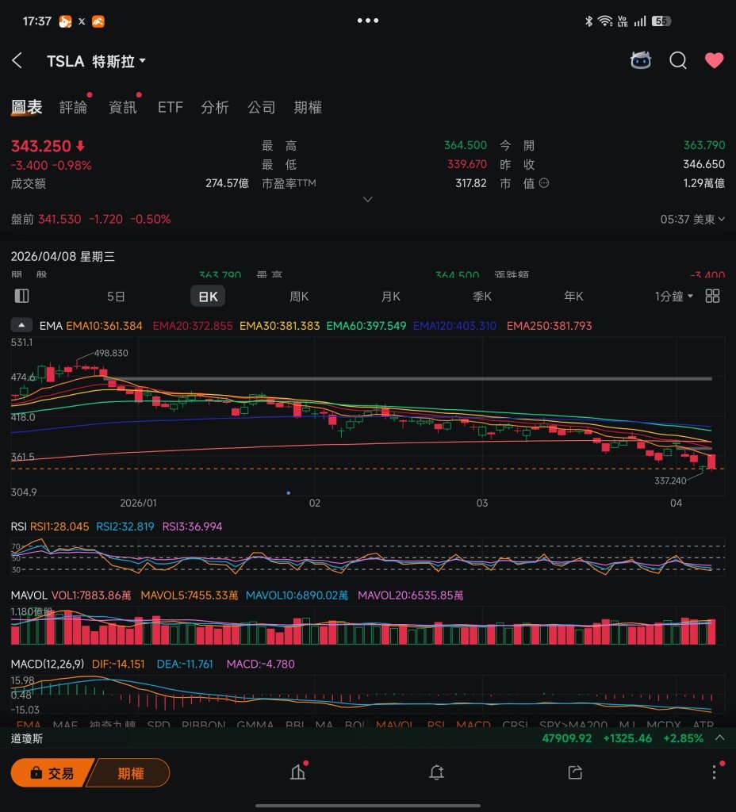The width and height of the screenshot is (736, 812).
Task: Switch to the 圖表 tab
Action: [27, 107]
